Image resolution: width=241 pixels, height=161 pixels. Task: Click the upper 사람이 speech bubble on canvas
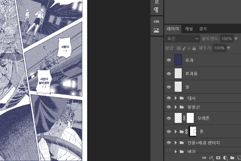pyautogui.click(x=65, y=47)
